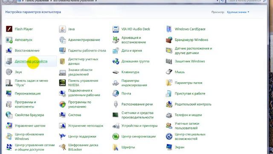Click the Родительский контроль icon
This screenshot has width=273, height=154.
169,104
